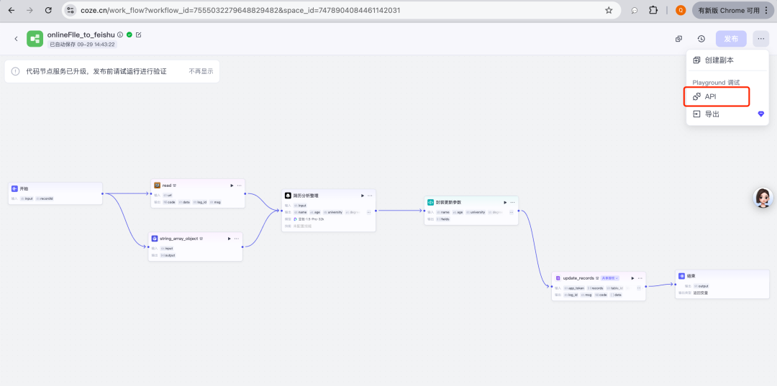Select API in the dropdown menu
The width and height of the screenshot is (777, 386).
point(710,96)
